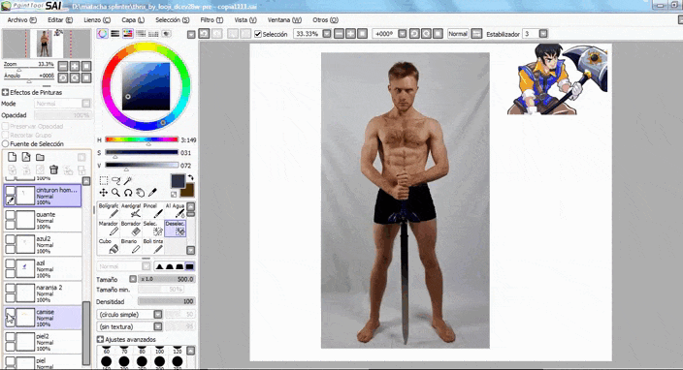Open the Filtro menu
Image resolution: width=683 pixels, height=370 pixels.
tap(211, 20)
